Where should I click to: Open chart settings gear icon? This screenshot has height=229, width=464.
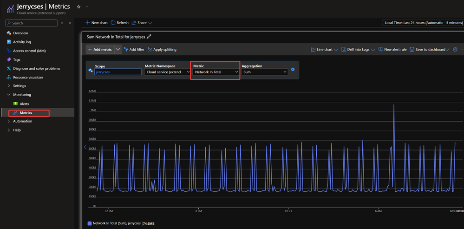pos(455,49)
